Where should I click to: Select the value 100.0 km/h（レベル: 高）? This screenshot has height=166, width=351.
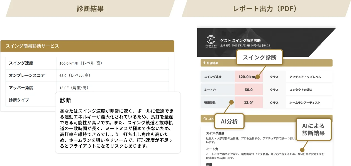81,63
